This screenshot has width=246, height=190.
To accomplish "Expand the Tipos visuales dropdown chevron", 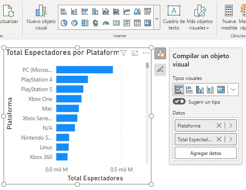I will tap(233, 90).
